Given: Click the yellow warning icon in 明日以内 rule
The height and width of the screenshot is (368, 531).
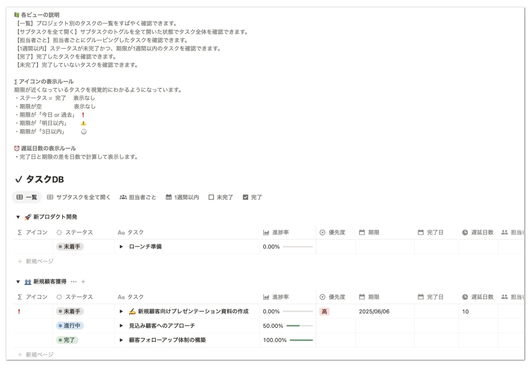Looking at the screenshot, I should click(83, 123).
